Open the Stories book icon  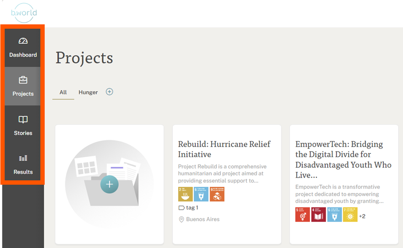23,120
